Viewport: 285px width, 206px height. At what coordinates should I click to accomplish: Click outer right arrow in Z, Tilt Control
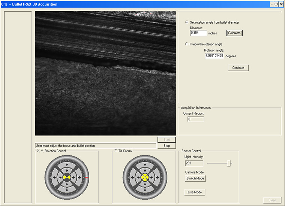tap(157, 177)
